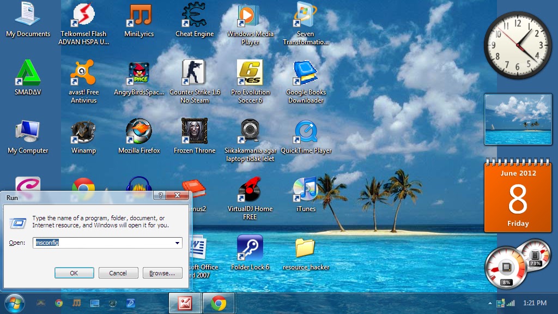The height and width of the screenshot is (314, 558).
Task: Launch iTunes desktop shortcut
Action: (306, 195)
